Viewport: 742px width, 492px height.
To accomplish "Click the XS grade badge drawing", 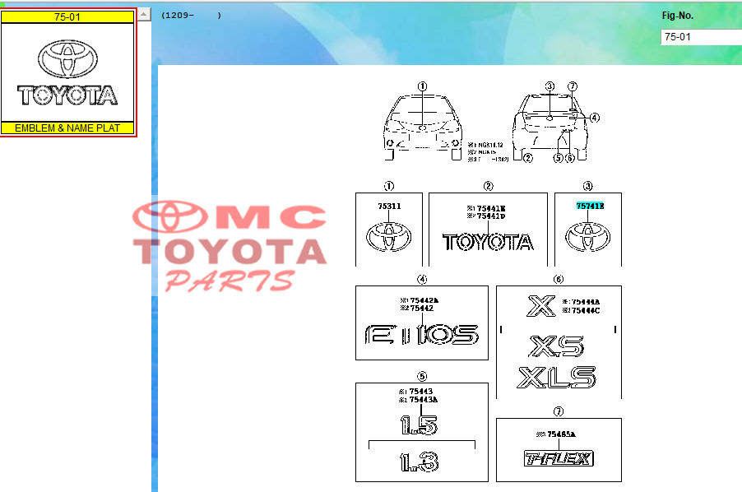I will [556, 345].
